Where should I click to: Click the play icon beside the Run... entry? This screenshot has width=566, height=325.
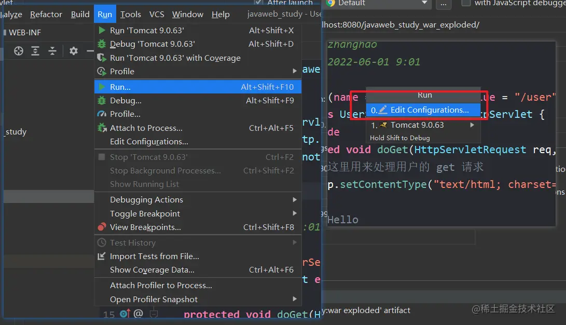click(102, 87)
